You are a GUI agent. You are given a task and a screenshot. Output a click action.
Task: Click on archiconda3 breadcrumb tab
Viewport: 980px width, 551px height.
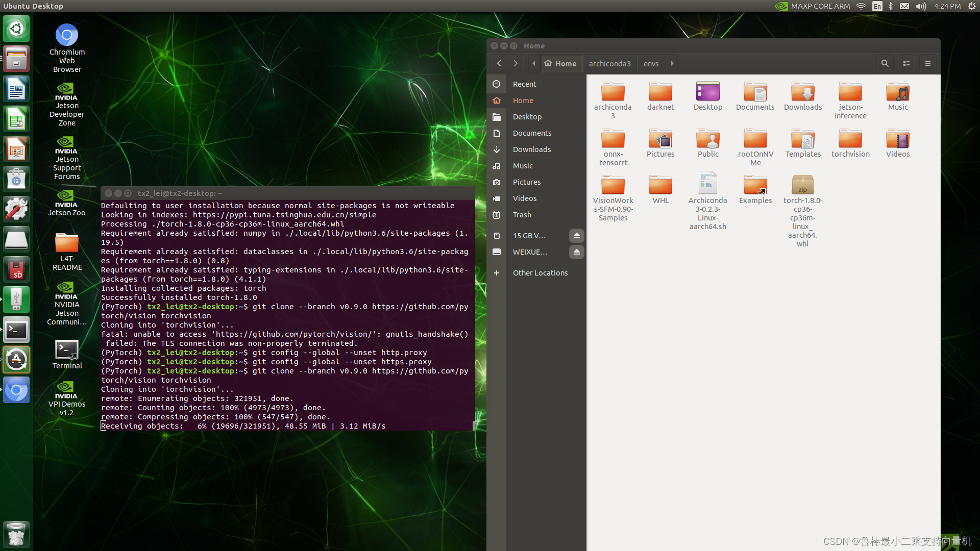coord(609,63)
